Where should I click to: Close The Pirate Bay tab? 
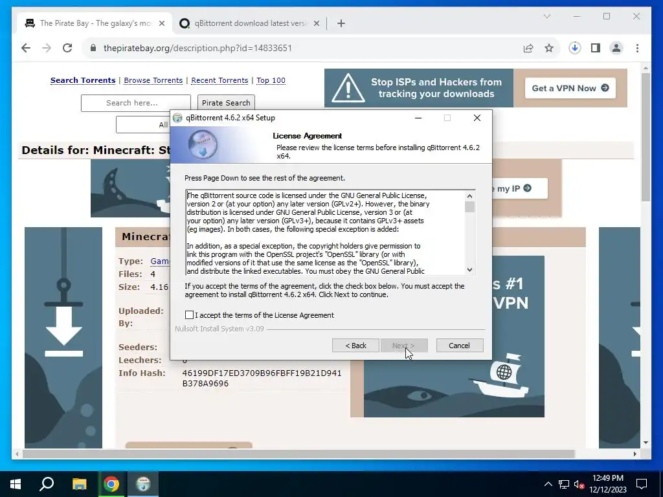(161, 23)
